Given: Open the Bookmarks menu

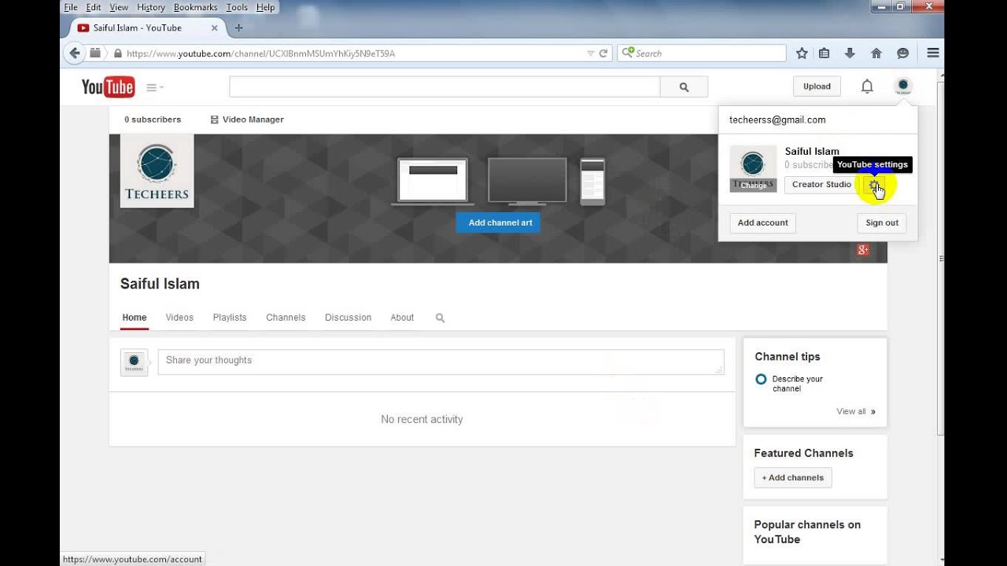Looking at the screenshot, I should click(x=195, y=7).
